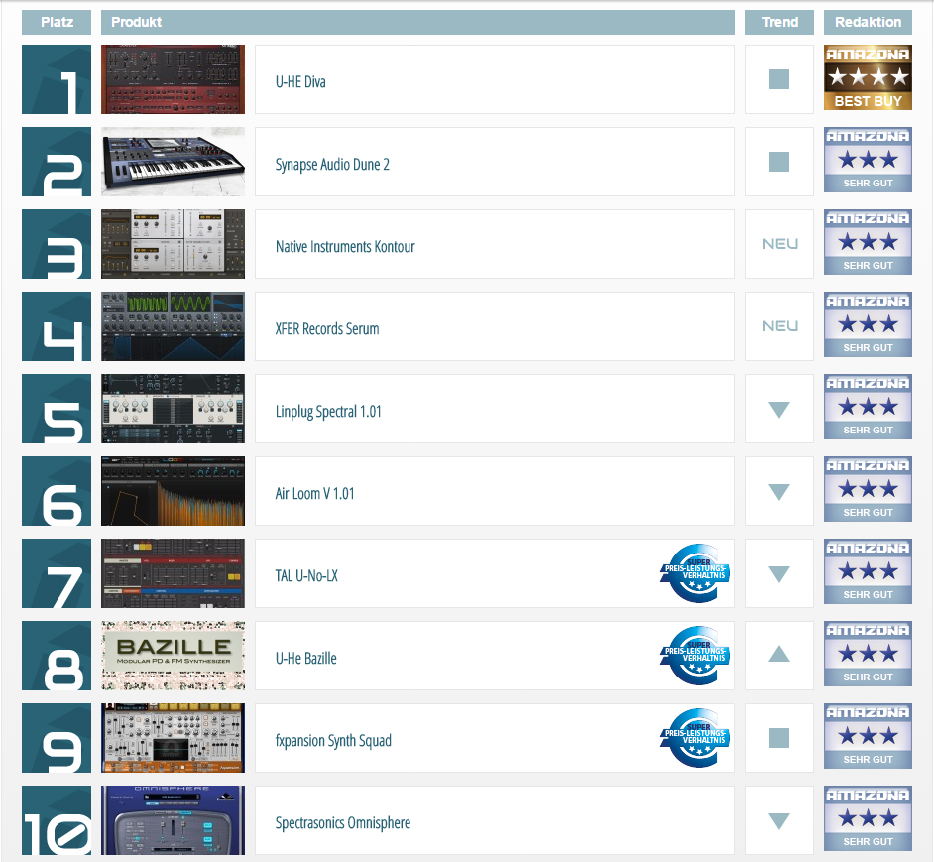Click the Amazona Best Buy badge for U-HE Diva
Viewport: 934px width, 862px height.
pos(868,77)
